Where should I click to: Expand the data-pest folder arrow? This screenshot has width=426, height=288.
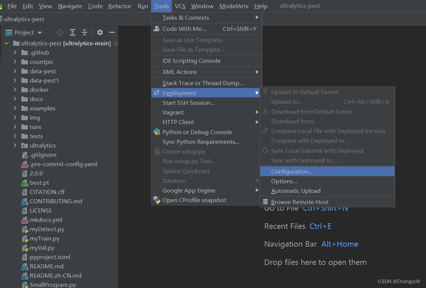pos(15,71)
